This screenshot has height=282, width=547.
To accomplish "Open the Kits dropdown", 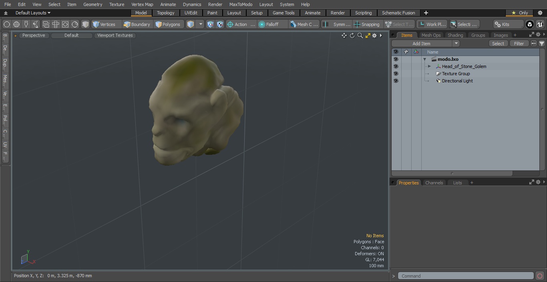I will 508,24.
